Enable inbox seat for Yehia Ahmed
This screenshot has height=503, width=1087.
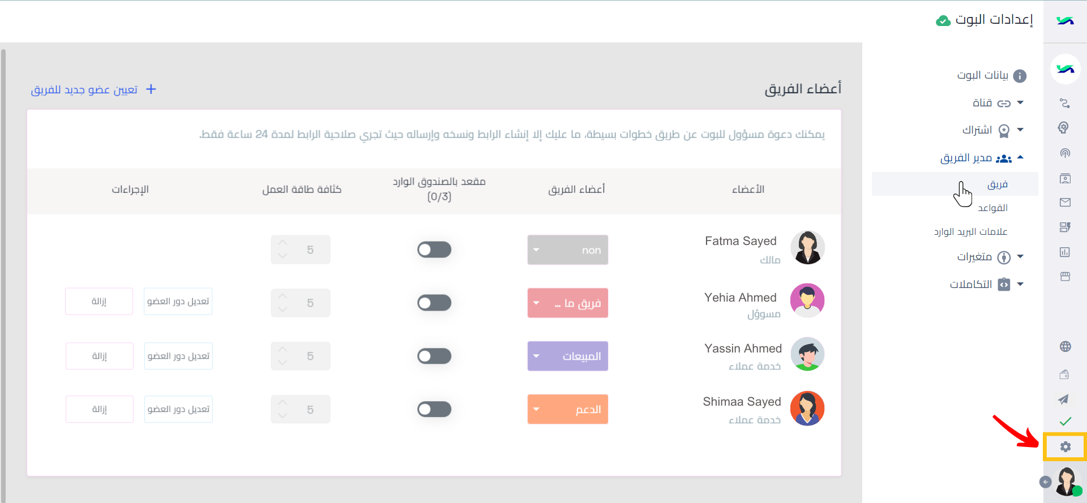click(434, 303)
